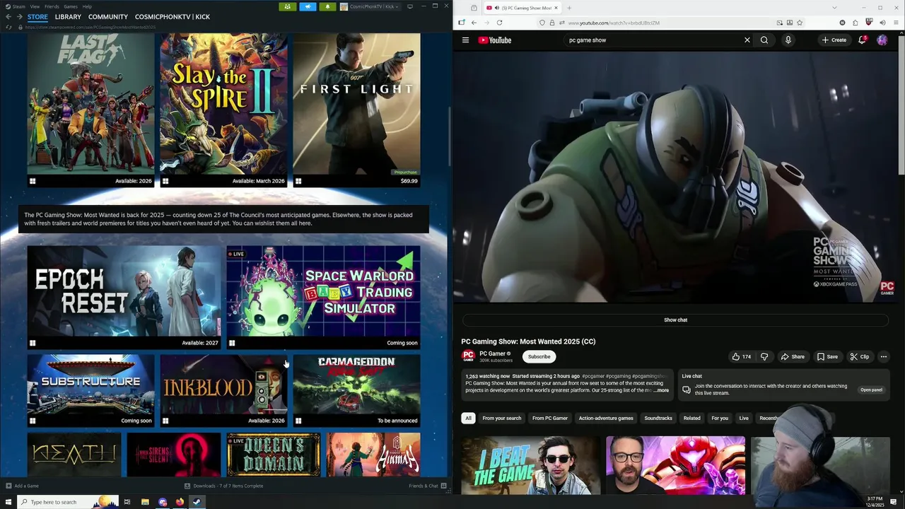Open Steam notifications bell
The height and width of the screenshot is (509, 905).
[x=327, y=6]
